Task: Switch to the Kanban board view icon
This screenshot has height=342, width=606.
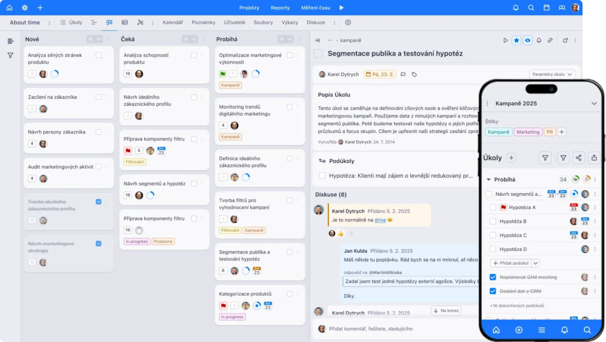Action: point(109,22)
